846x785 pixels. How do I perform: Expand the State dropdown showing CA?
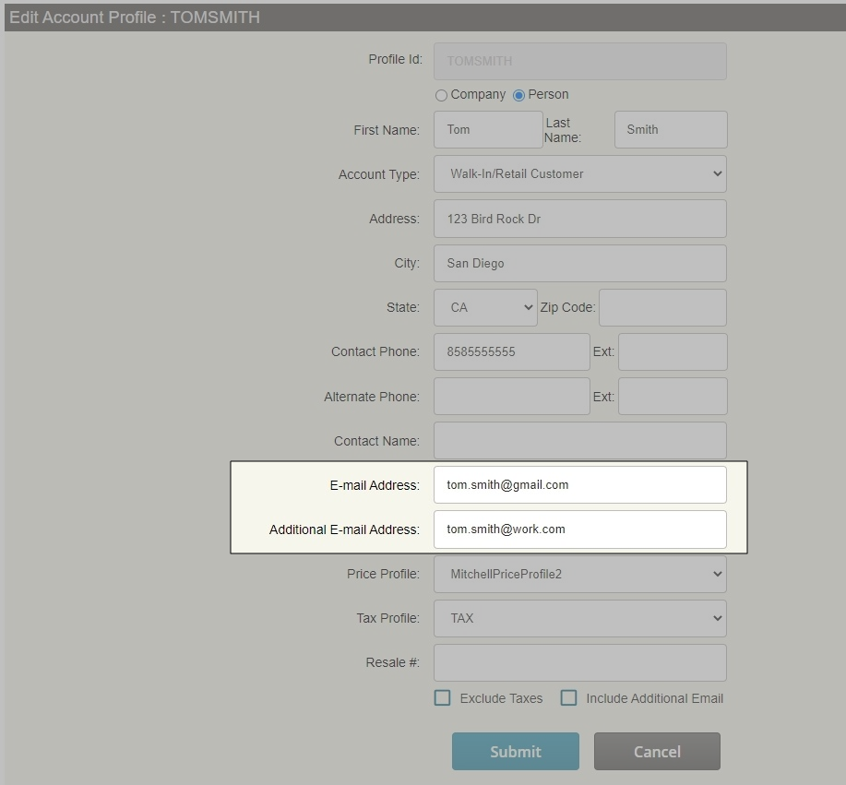click(485, 307)
